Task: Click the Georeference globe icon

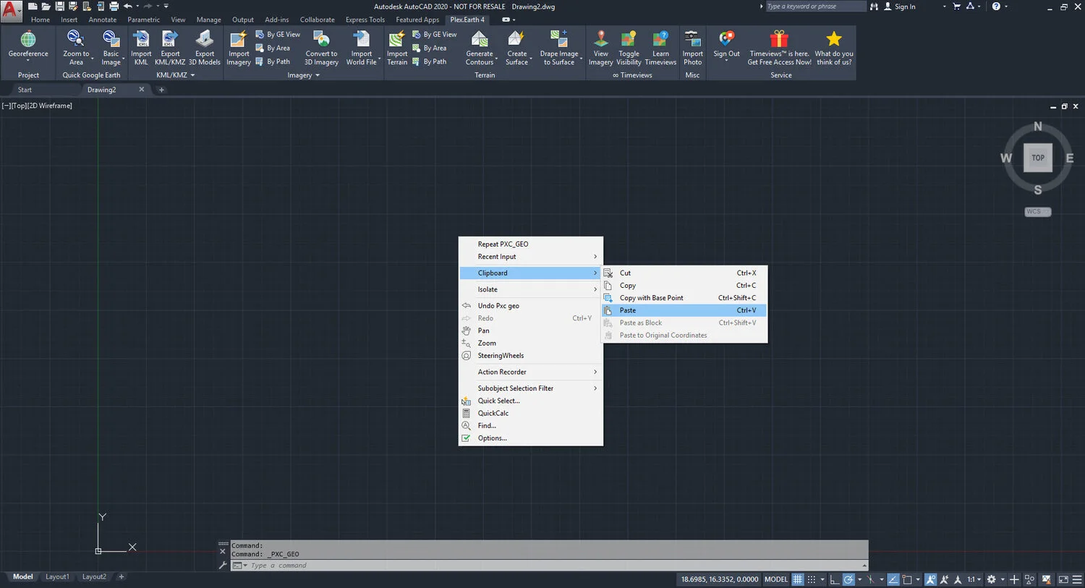Action: [x=28, y=39]
